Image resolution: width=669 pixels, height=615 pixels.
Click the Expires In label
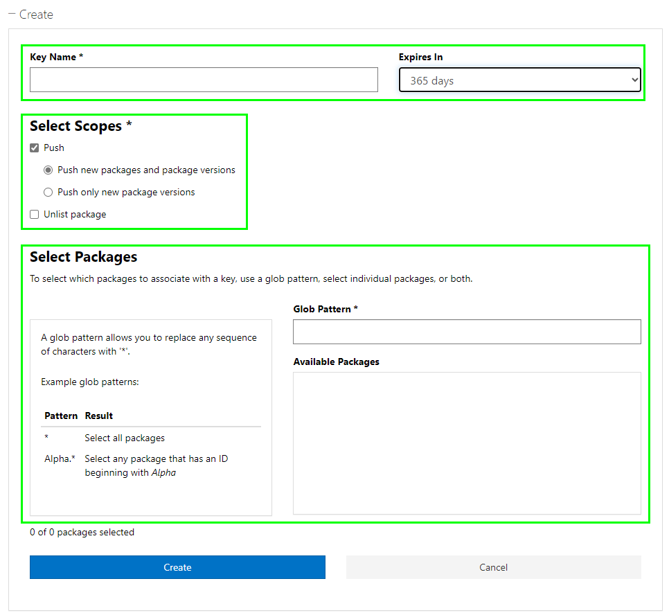tap(420, 57)
